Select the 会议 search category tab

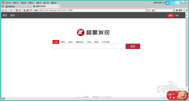(89, 42)
